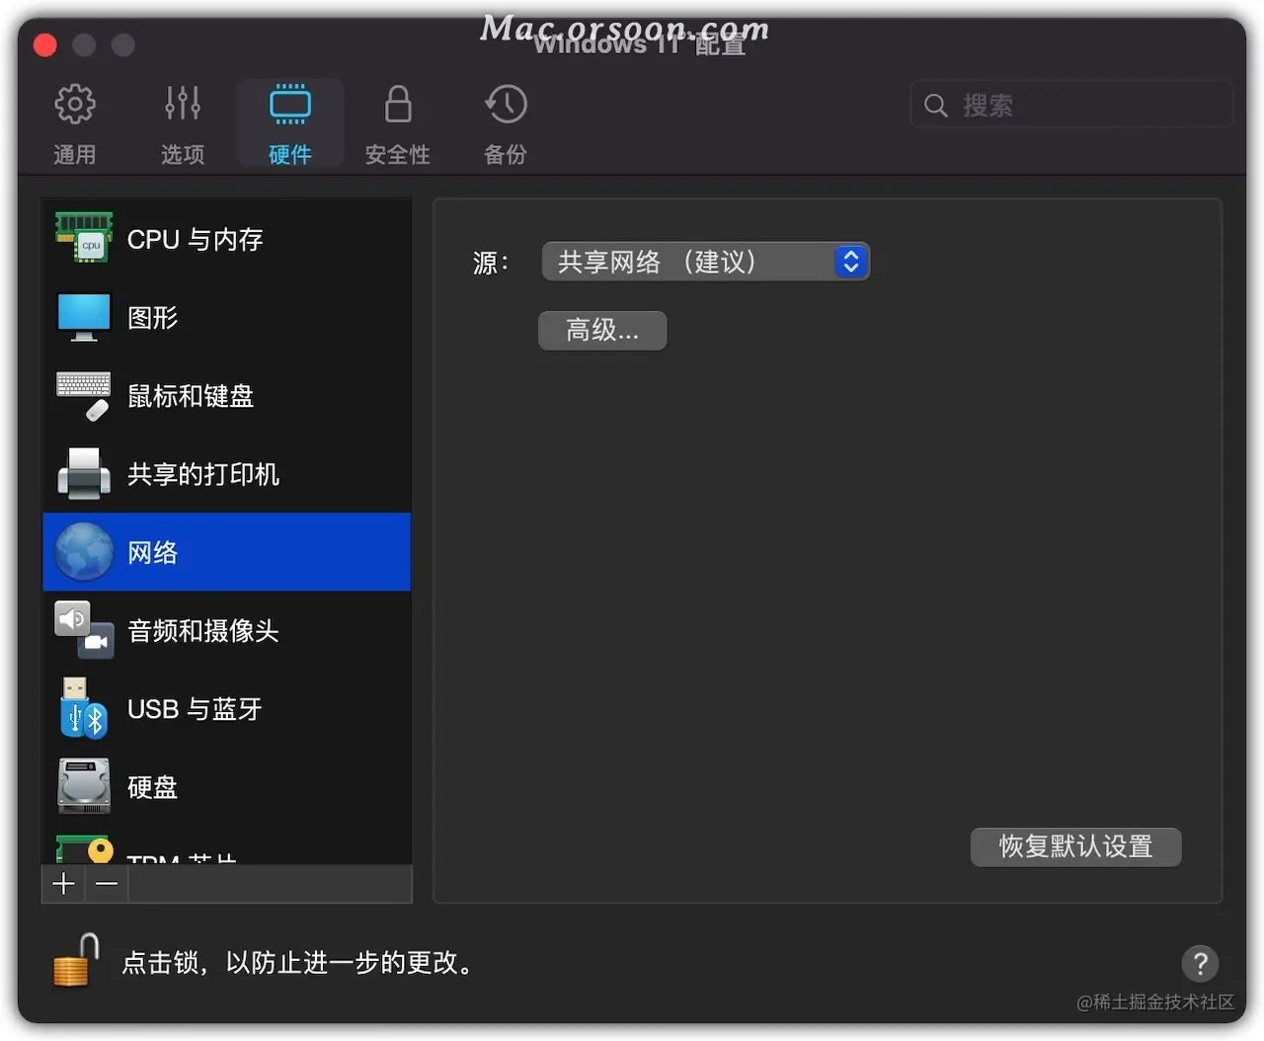
Task: Select the 共享的打印机 row label
Action: 203,474
